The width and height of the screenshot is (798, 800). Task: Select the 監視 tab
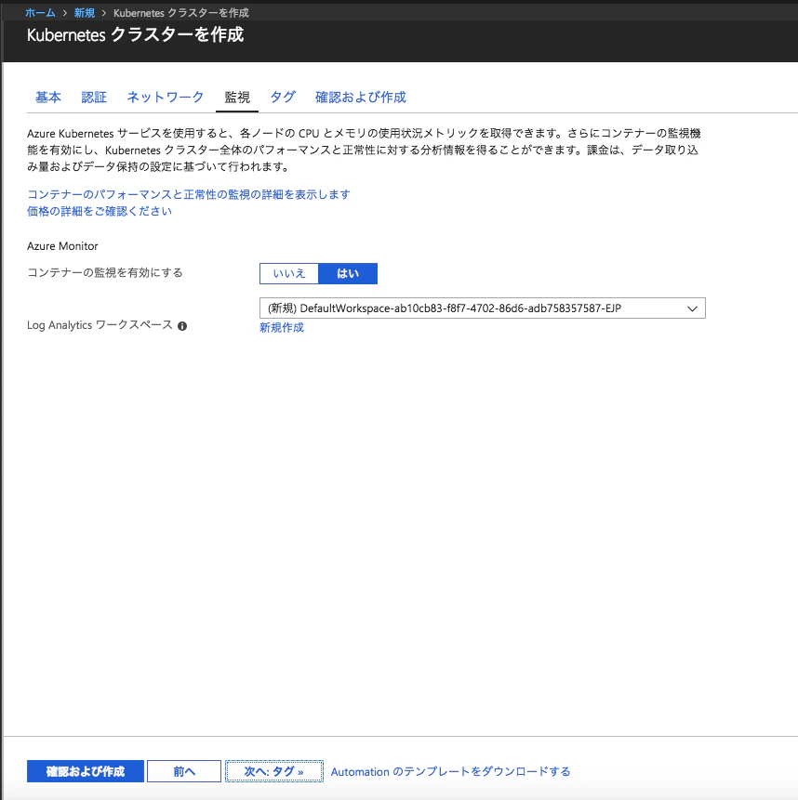(237, 97)
